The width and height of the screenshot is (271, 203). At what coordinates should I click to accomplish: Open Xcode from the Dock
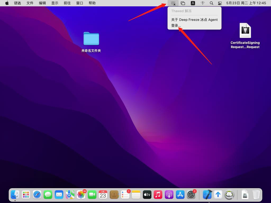click(x=207, y=195)
